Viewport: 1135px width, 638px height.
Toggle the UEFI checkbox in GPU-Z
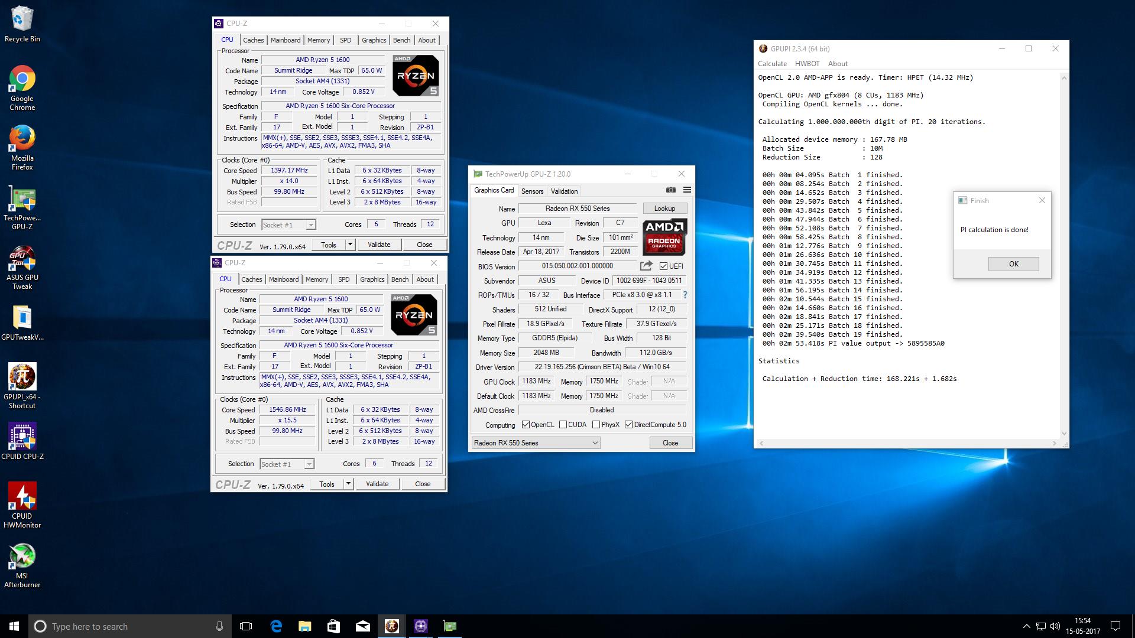tap(663, 266)
